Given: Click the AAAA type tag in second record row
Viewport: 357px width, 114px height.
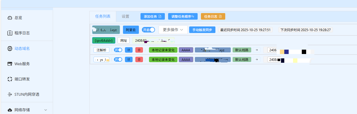Looking at the screenshot, I should click(186, 59).
